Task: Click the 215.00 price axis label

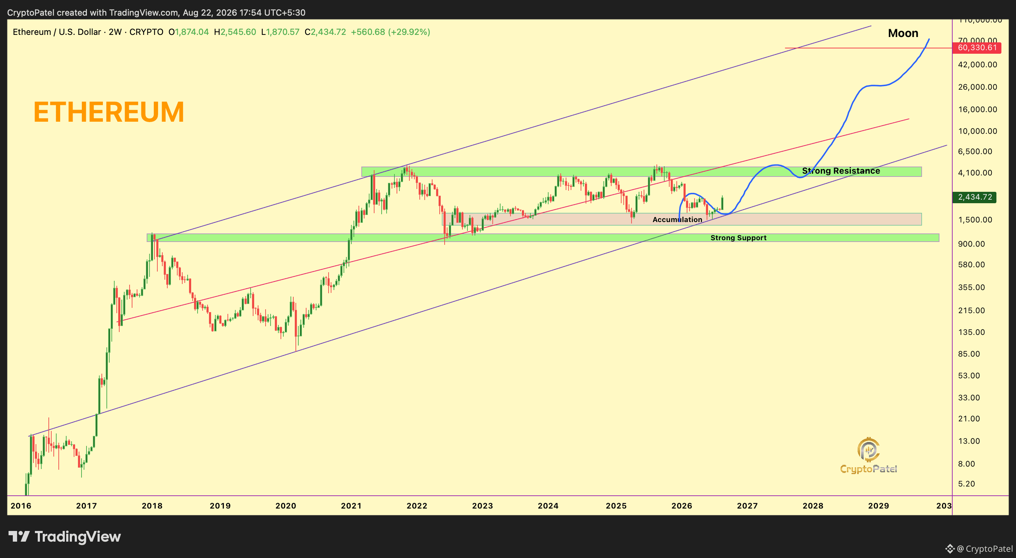Action: click(972, 310)
